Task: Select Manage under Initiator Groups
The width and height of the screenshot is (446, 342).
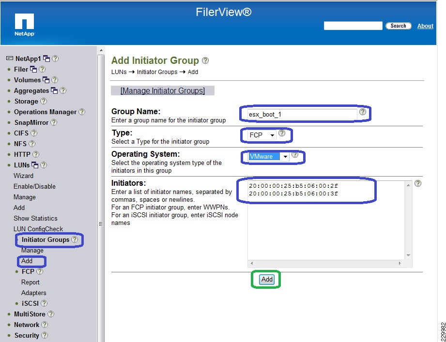Action: pos(32,251)
